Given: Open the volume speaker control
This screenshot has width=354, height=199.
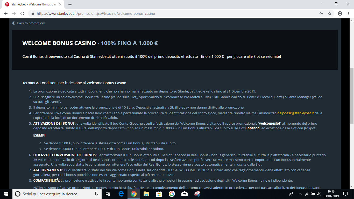Looking at the screenshot, I should click(x=319, y=194).
